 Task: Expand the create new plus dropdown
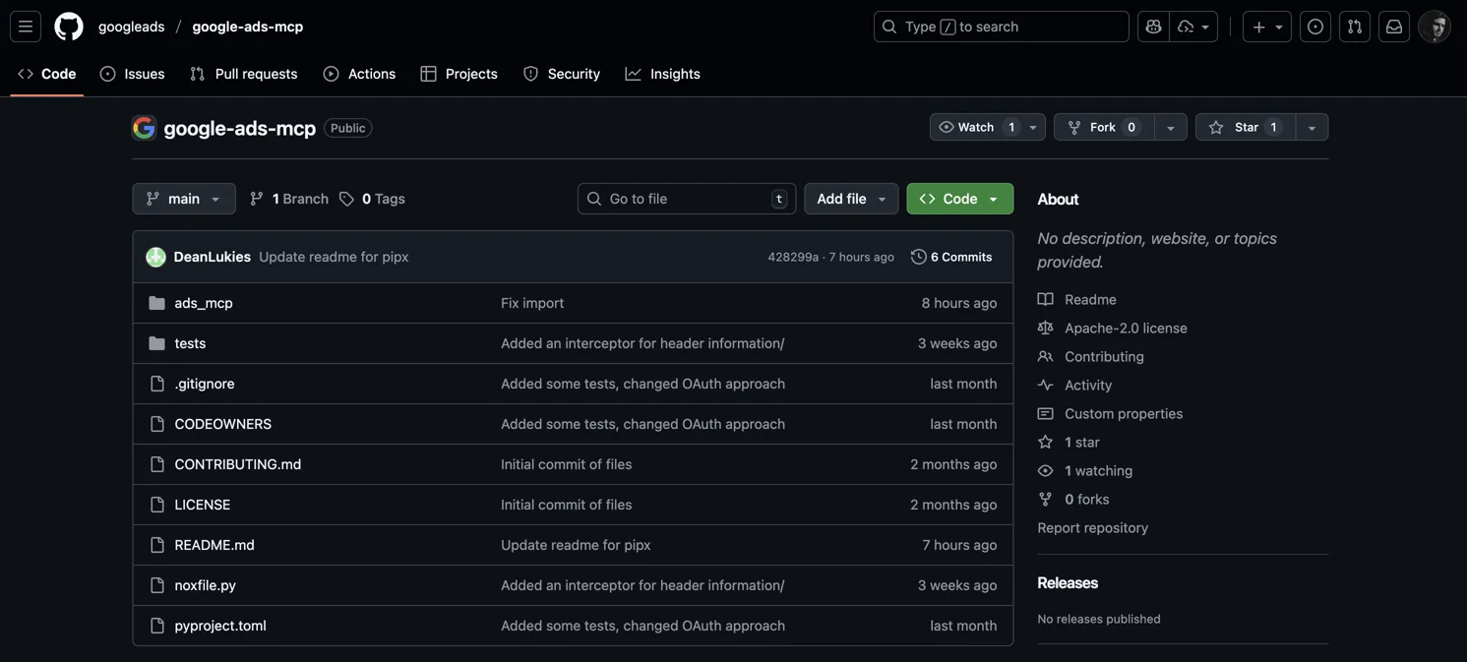coord(1267,27)
